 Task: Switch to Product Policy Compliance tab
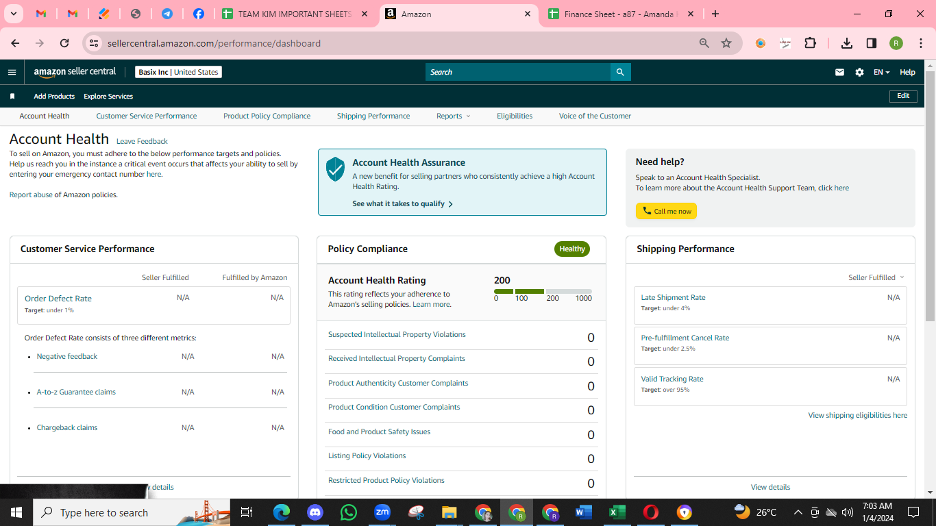coord(267,116)
